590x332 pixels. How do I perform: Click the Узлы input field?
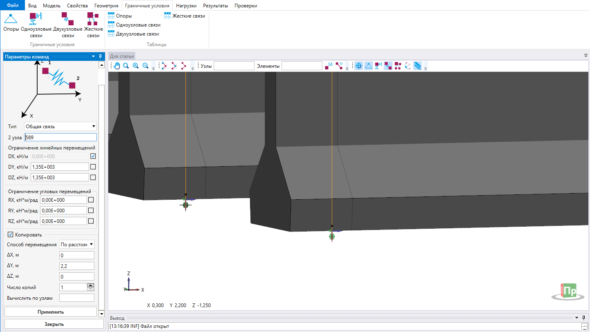(x=234, y=66)
